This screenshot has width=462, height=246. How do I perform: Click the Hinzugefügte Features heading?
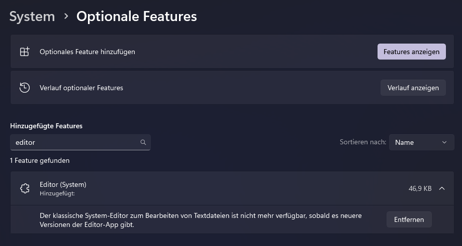click(x=46, y=126)
